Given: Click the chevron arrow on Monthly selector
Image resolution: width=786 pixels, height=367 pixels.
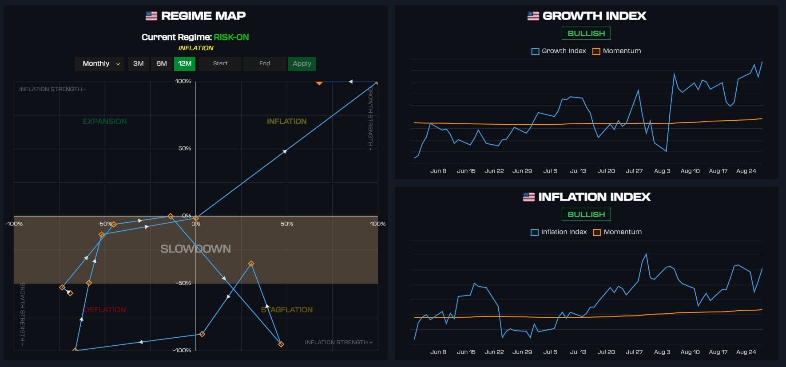Looking at the screenshot, I should [118, 64].
